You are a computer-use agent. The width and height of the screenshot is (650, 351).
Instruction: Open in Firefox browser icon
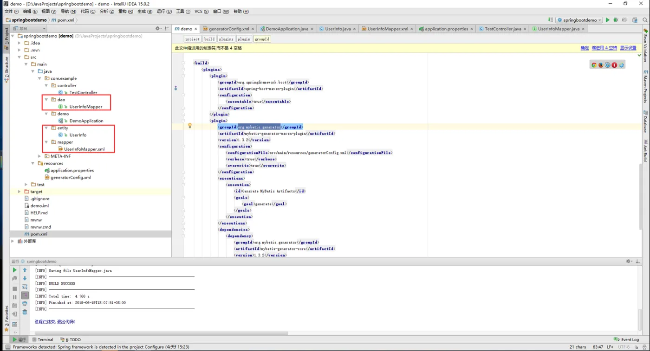click(x=600, y=65)
